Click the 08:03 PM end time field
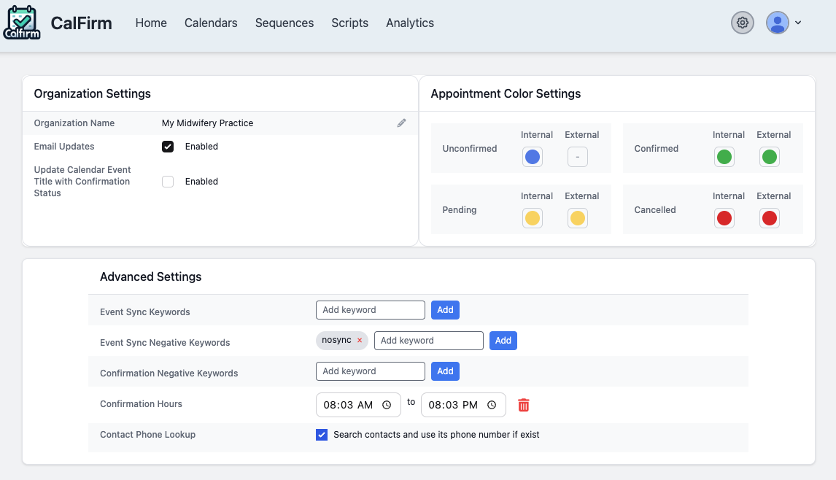Image resolution: width=836 pixels, height=480 pixels. [463, 406]
